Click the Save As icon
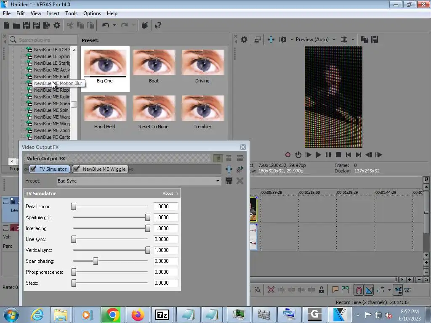Image resolution: width=431 pixels, height=323 pixels. [x=37, y=25]
